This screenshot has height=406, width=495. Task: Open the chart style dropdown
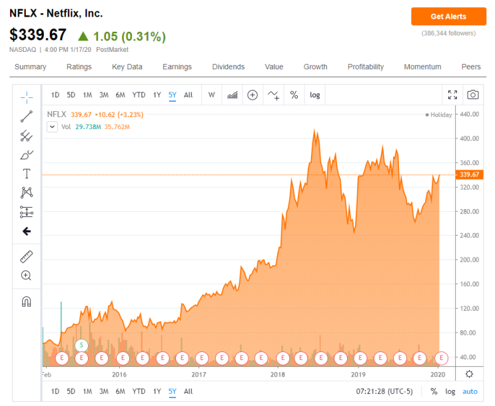point(233,95)
